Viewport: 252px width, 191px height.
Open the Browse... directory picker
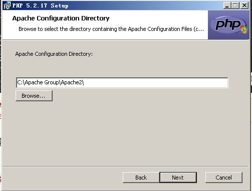[34, 96]
